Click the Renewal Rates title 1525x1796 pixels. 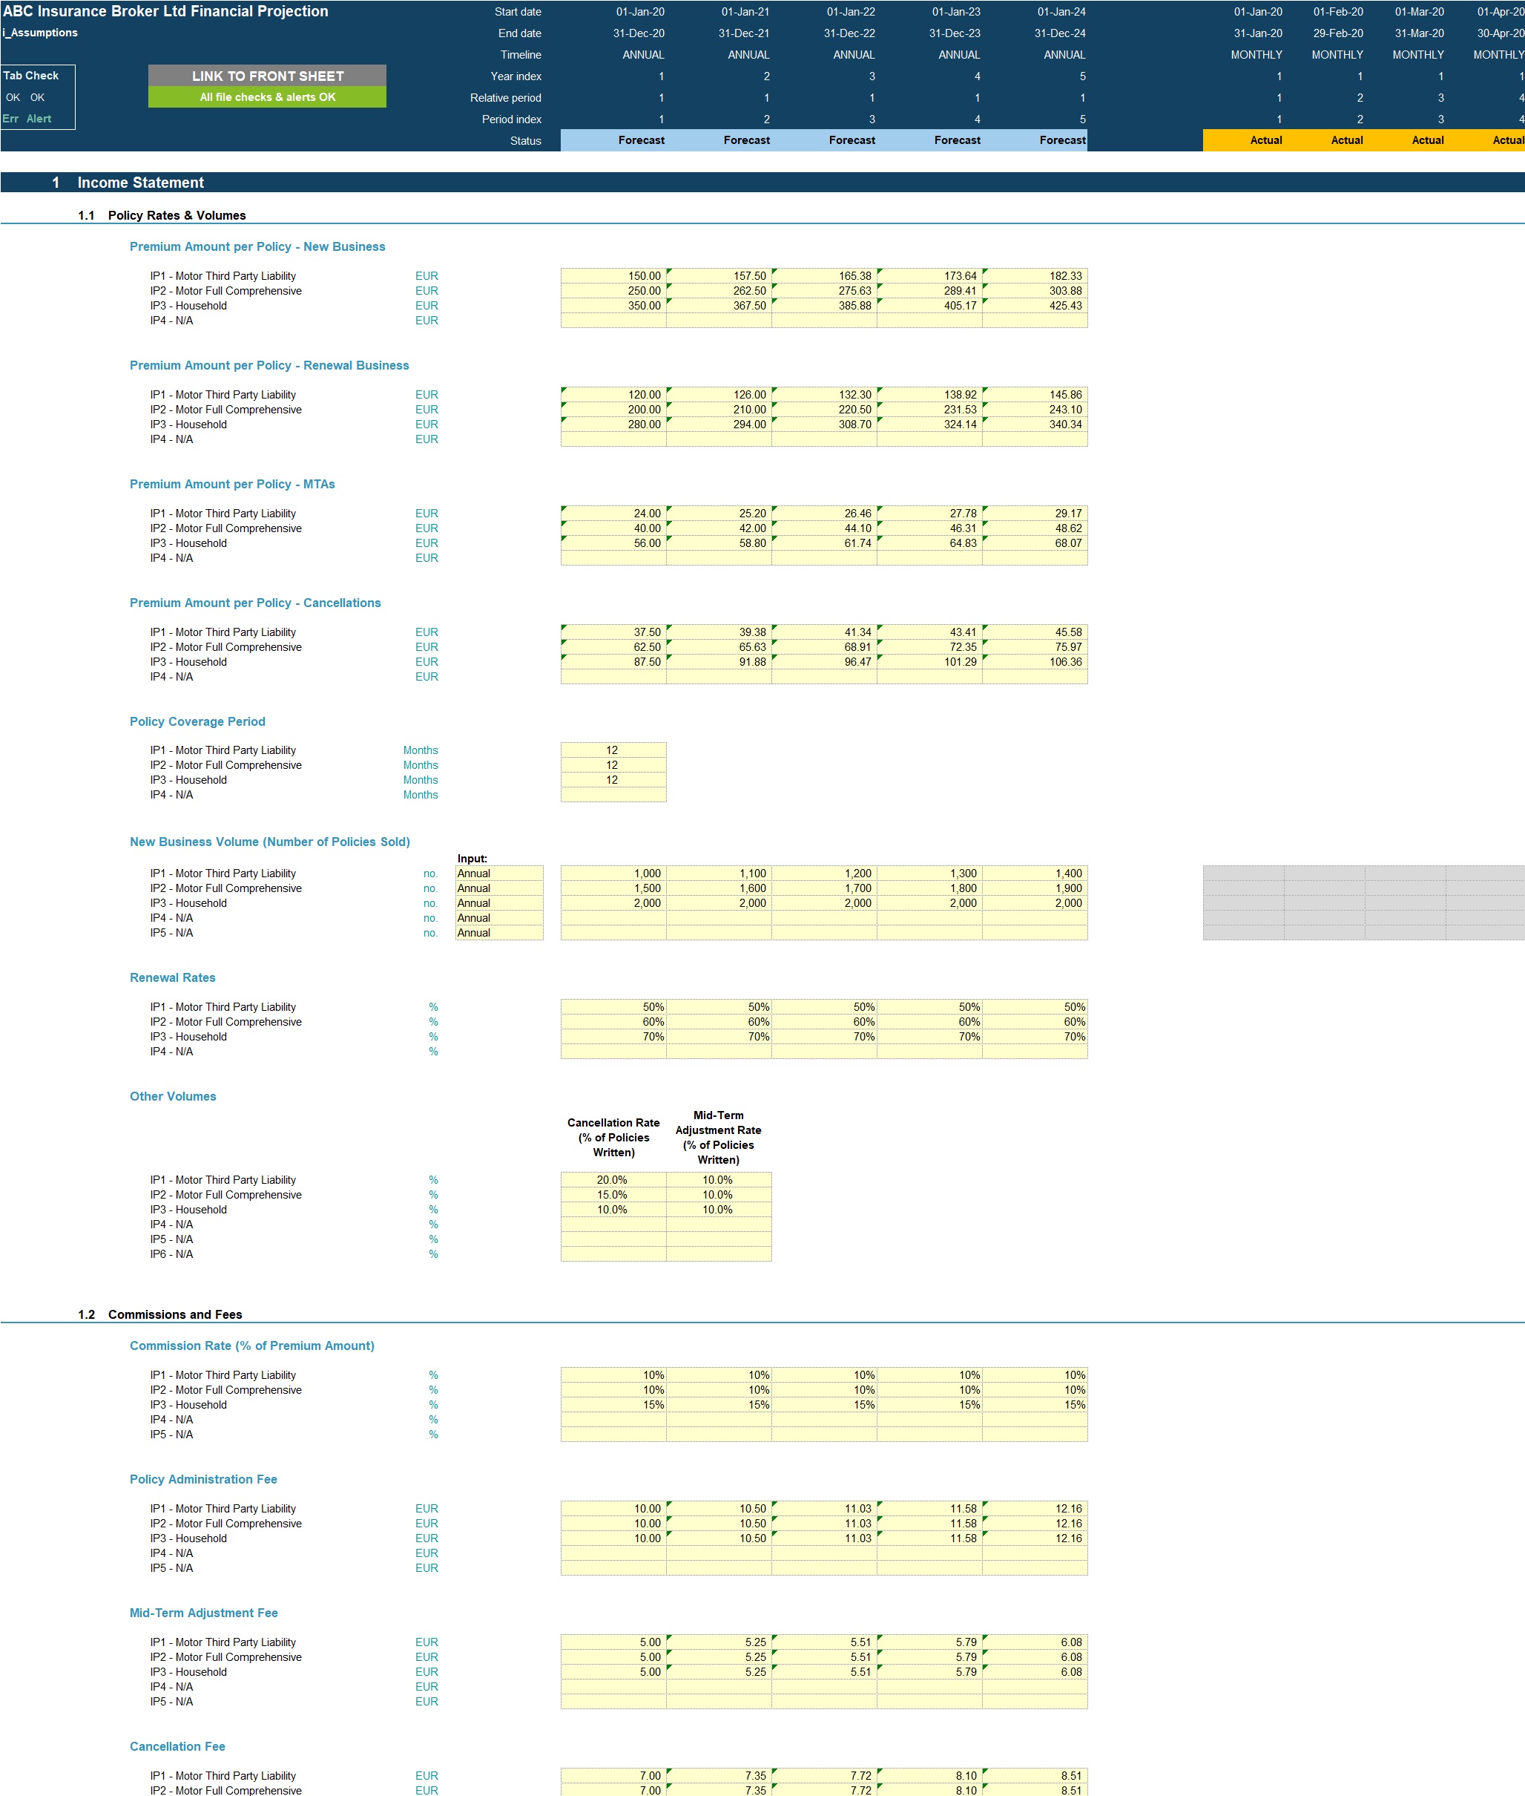[x=172, y=977]
